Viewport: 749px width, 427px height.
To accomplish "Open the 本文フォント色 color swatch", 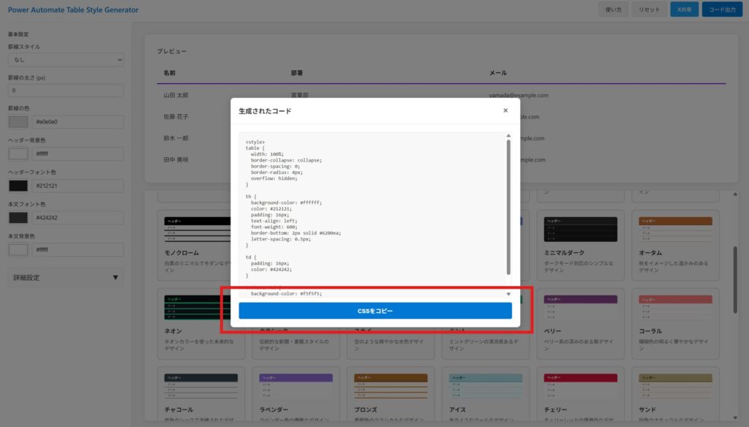I will tap(18, 218).
